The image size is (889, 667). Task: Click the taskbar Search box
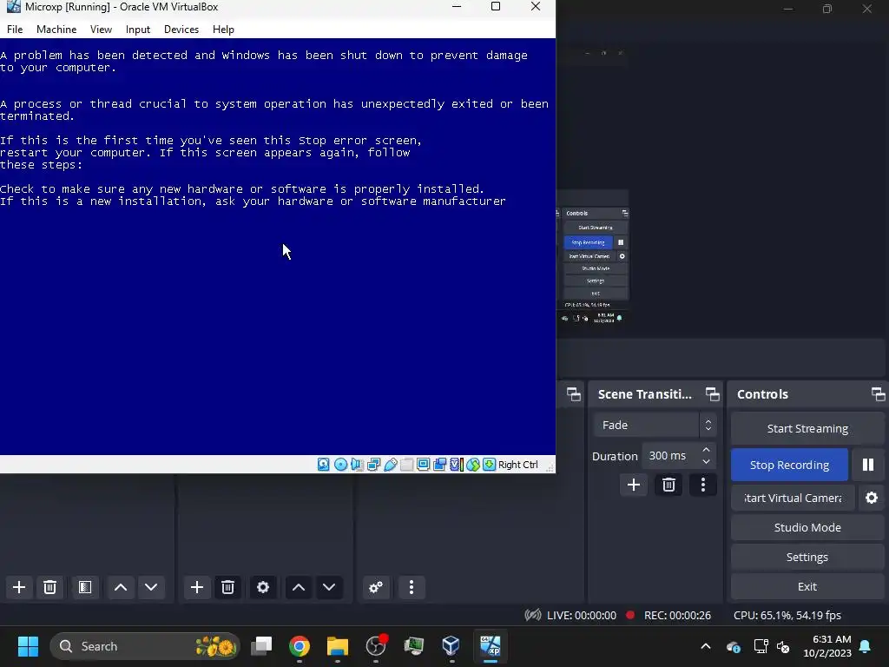pos(145,646)
